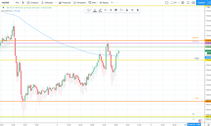
Task: Open candlestick chart style selector
Action: (23, 3)
